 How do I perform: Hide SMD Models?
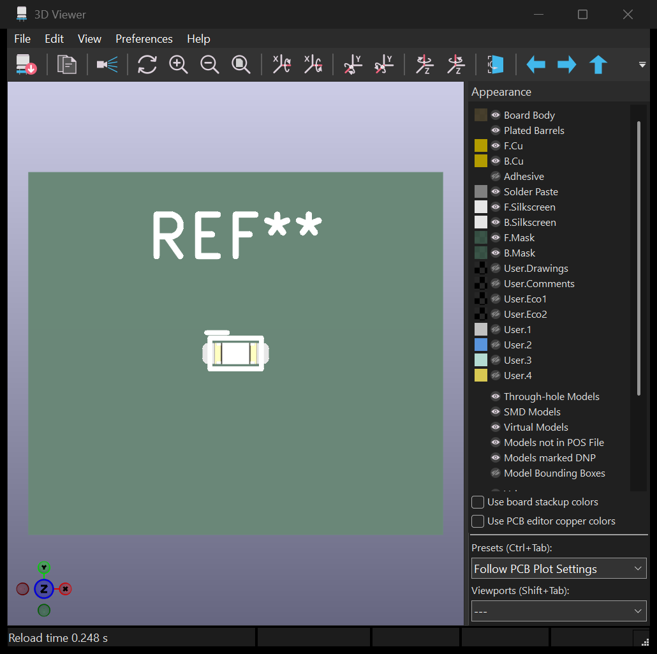495,412
